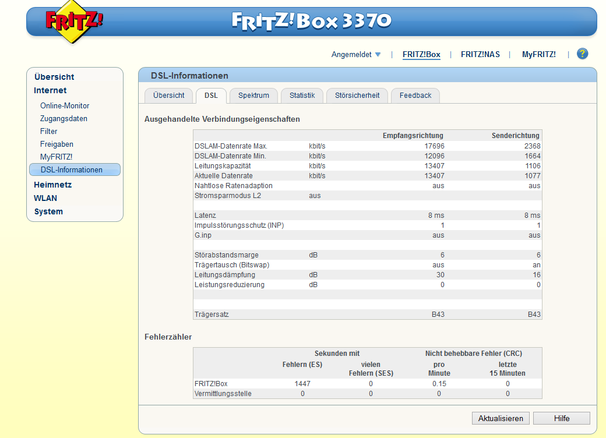This screenshot has width=606, height=438.
Task: Click the Leitungskapazität row label
Action: pos(223,165)
